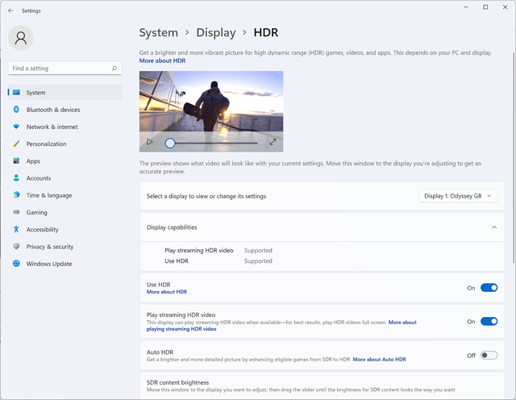Select System in the breadcrumb path
The image size is (516, 400).
[159, 33]
